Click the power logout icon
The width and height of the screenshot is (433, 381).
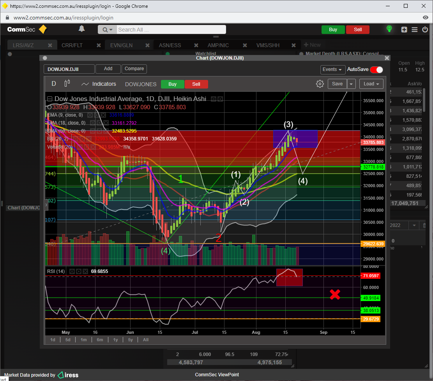(x=425, y=29)
